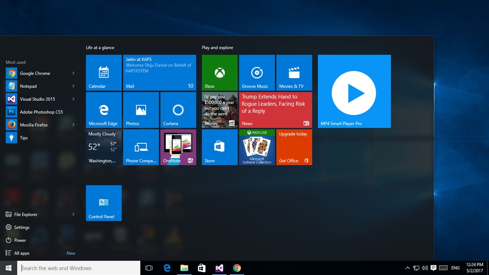This screenshot has height=275, width=489.
Task: Click the Windows Start button
Action: pyautogui.click(x=8, y=268)
